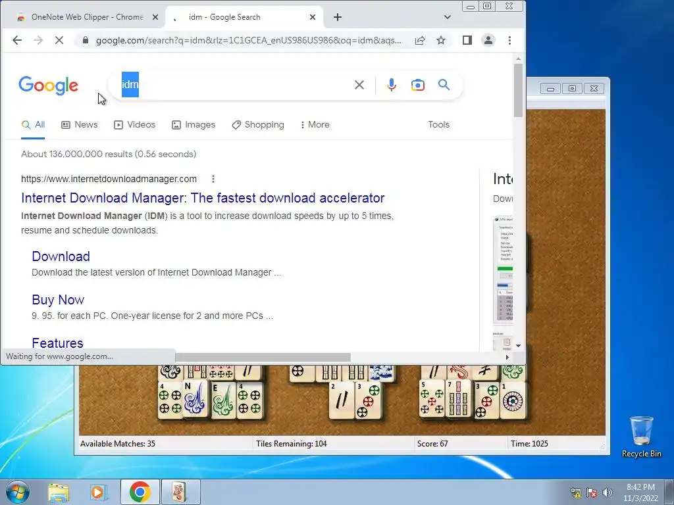
Task: Click the Action Center flag icon
Action: (x=592, y=493)
